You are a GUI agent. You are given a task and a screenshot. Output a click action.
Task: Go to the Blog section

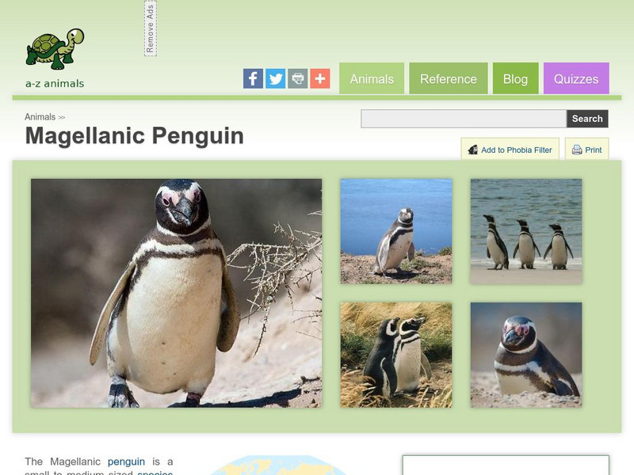point(515,78)
